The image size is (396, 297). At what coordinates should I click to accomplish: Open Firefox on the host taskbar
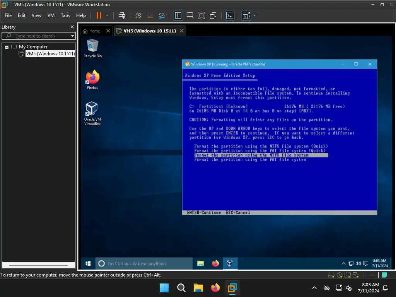[x=215, y=288]
